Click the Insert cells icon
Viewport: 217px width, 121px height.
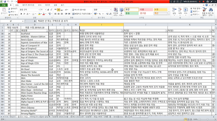point(174,10)
